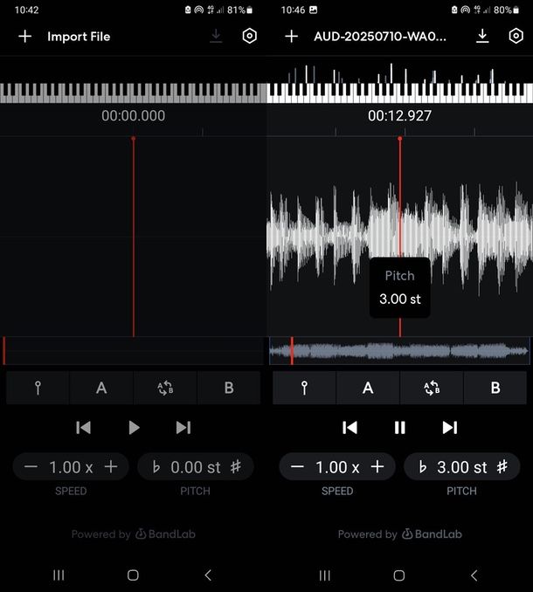The image size is (533, 592).
Task: Tap the SPEED label in the right screen
Action: pyautogui.click(x=337, y=491)
